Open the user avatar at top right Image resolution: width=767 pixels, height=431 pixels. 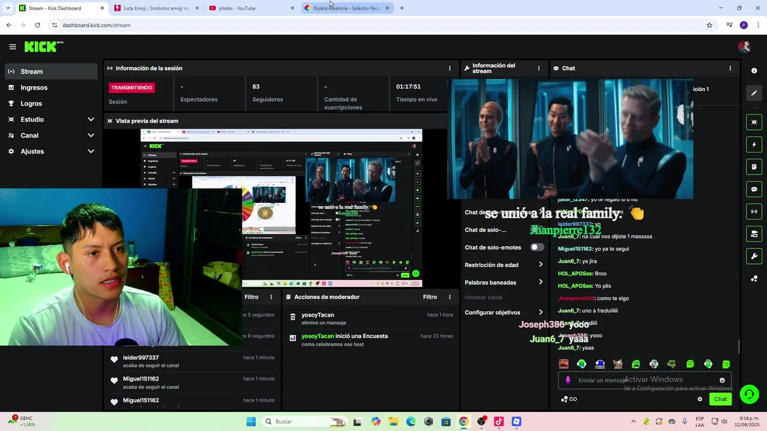click(x=744, y=47)
